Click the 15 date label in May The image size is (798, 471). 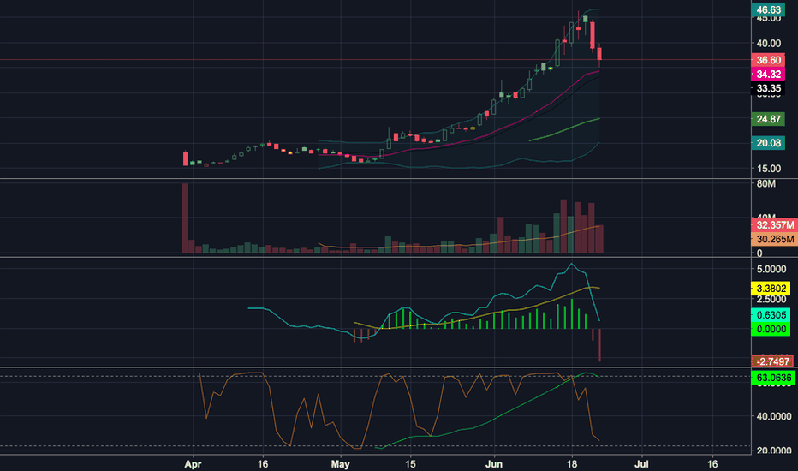point(410,464)
